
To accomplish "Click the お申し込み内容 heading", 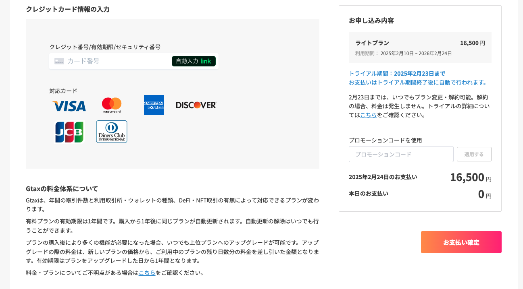I will click(371, 21).
